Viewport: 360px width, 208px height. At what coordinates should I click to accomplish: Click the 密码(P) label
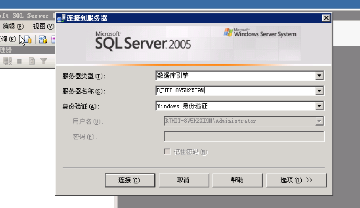point(85,137)
